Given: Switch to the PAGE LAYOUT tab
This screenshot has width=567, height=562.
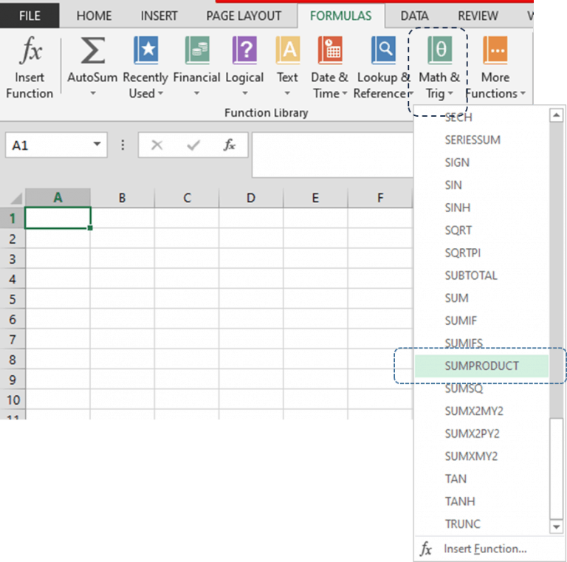Looking at the screenshot, I should pyautogui.click(x=244, y=16).
